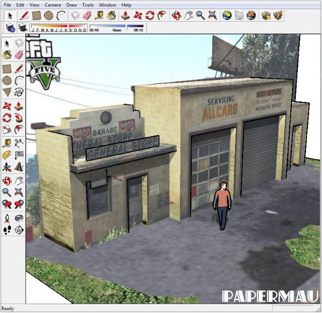Viewport: 322px width, 313px height.
Task: Choose Rectangle tool in the horizontal toolbar
Action: pyautogui.click(x=36, y=15)
